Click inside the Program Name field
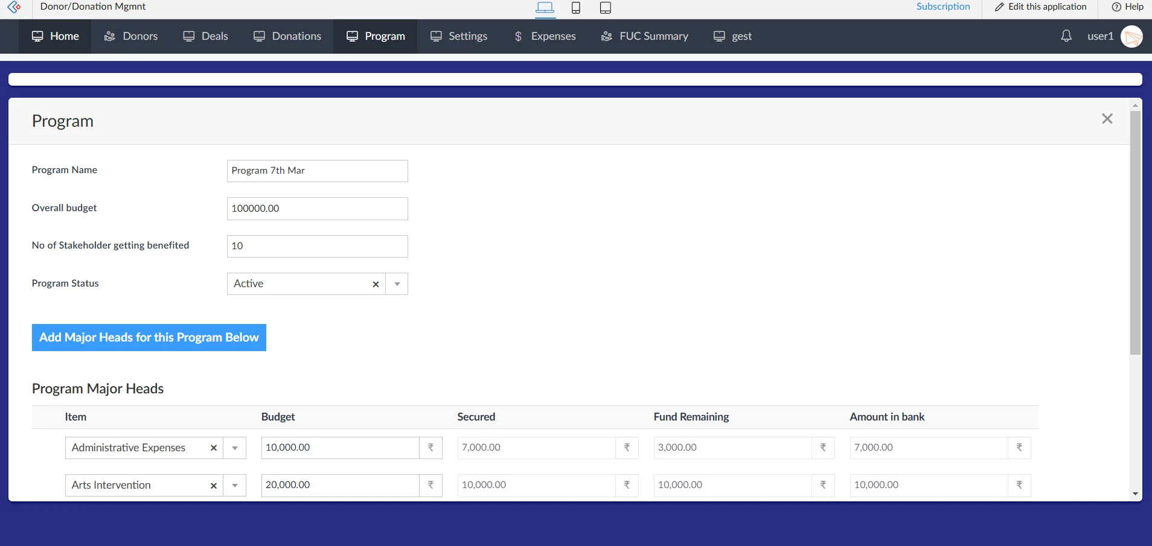 [318, 171]
